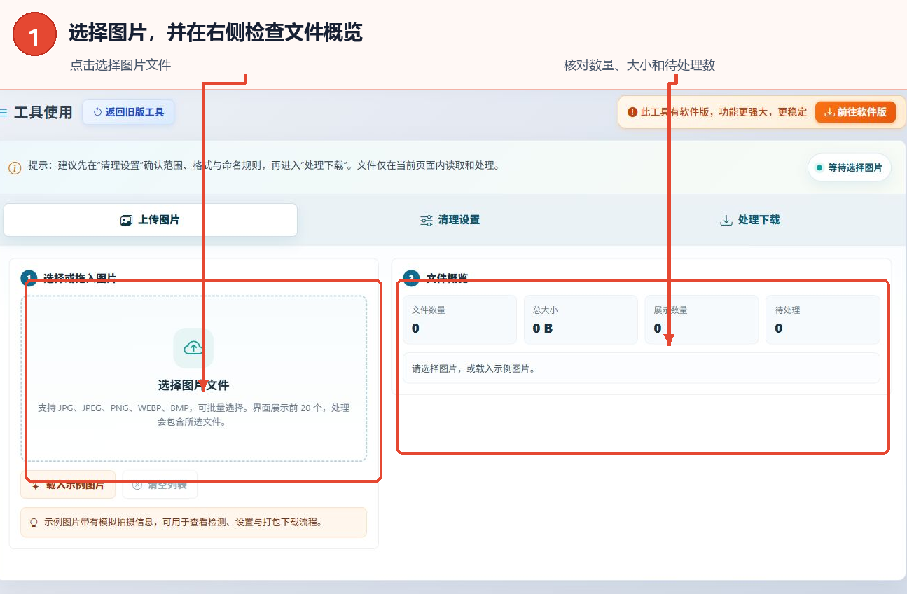
Task: Click the warning icon before 此工具有软件版
Action: coord(632,112)
